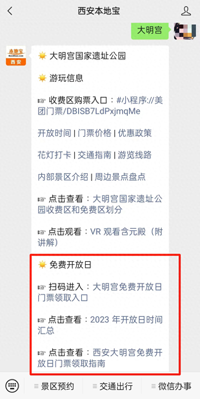Image resolution: width=200 pixels, height=399 pixels.
Task: Expand the 景区预约 bottom menu
Action: [54, 386]
